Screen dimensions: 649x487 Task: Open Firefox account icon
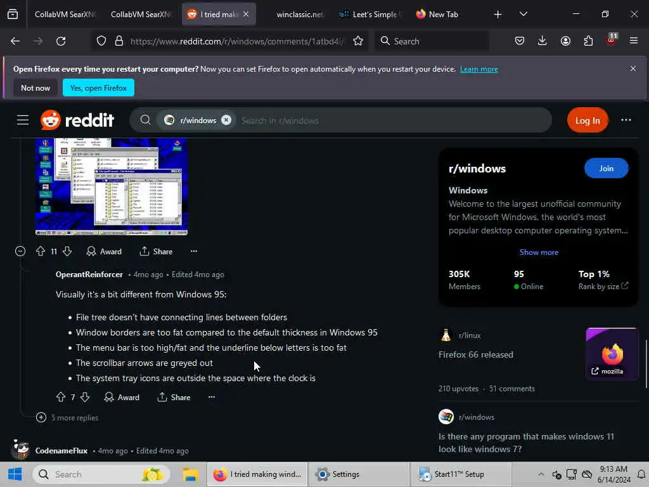pos(565,41)
